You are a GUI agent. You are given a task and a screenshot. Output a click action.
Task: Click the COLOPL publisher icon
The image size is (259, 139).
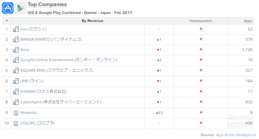coord(16,123)
